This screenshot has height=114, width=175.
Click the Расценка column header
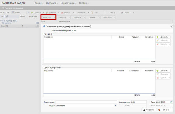click(119, 71)
